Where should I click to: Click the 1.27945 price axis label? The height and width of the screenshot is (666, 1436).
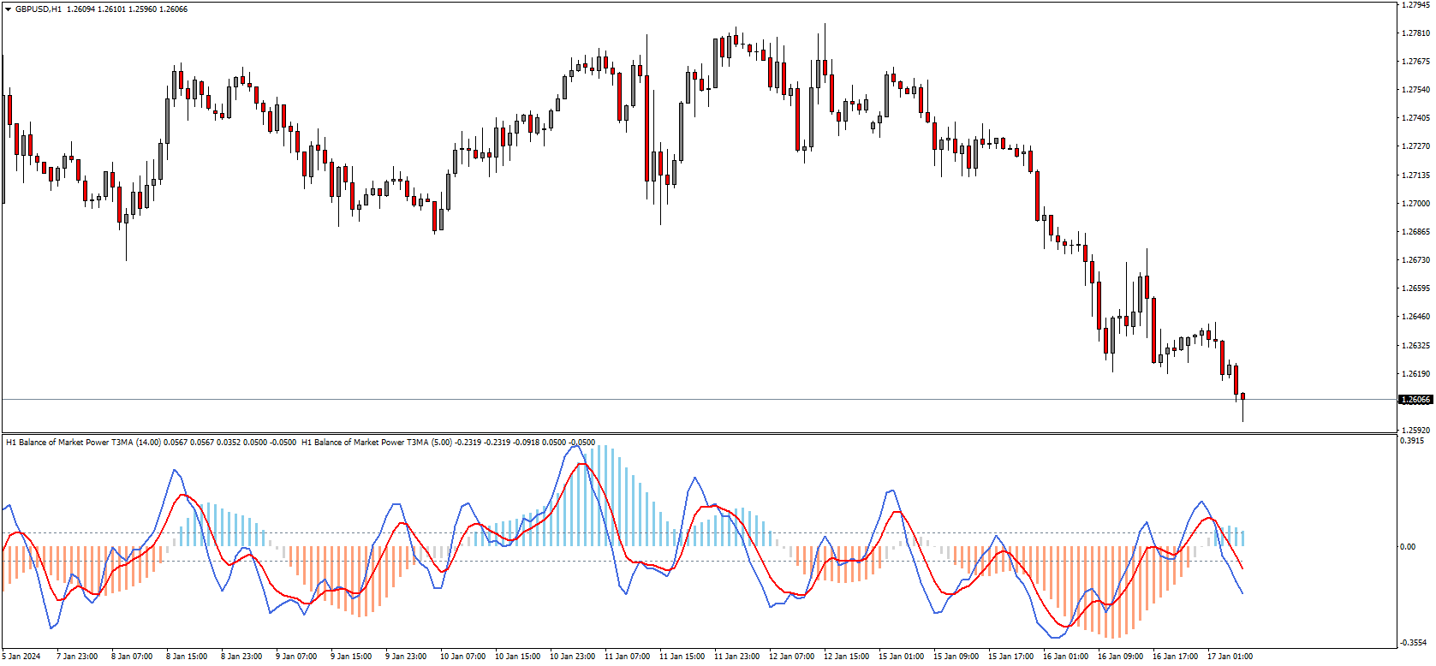click(1415, 5)
